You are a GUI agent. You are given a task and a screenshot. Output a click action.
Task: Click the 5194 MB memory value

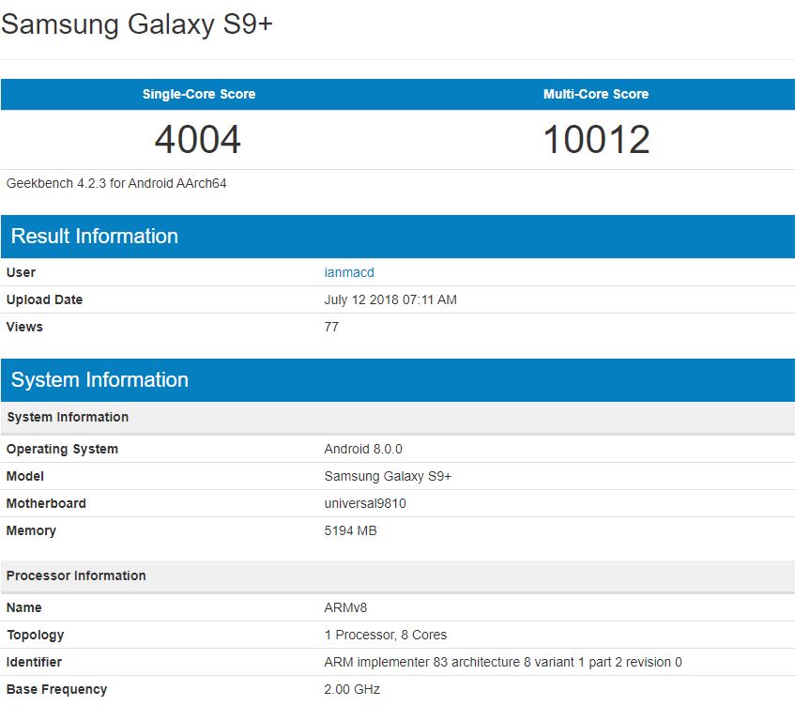point(350,530)
